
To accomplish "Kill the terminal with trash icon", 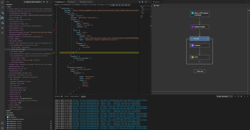I will pos(241,96).
